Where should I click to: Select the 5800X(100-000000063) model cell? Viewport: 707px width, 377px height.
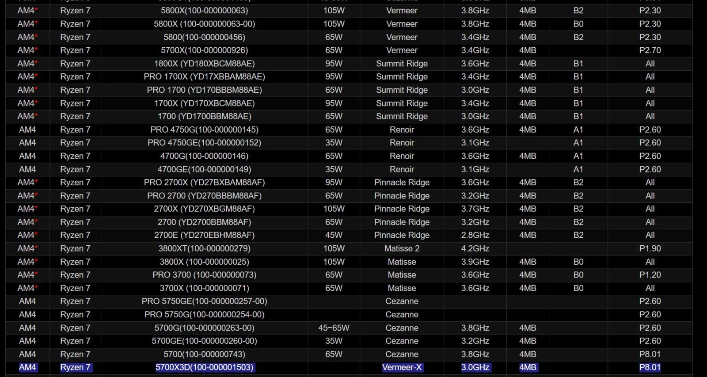[x=204, y=11]
